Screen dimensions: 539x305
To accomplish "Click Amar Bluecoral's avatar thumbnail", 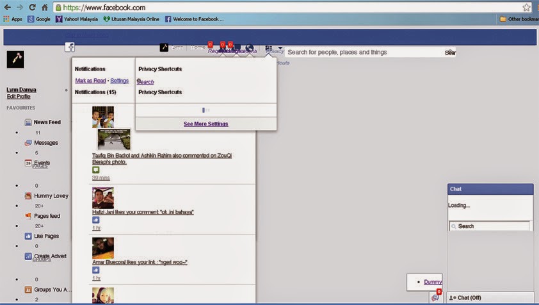I will (103, 248).
